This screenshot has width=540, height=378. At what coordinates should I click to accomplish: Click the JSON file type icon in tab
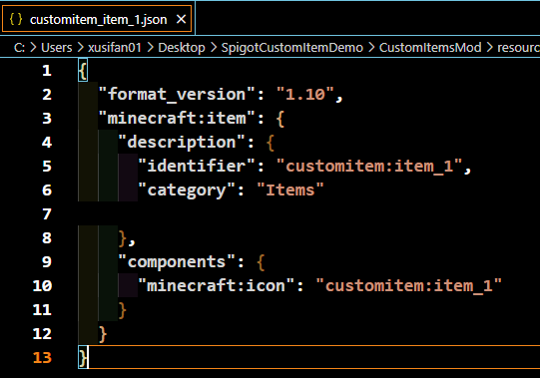tap(16, 19)
